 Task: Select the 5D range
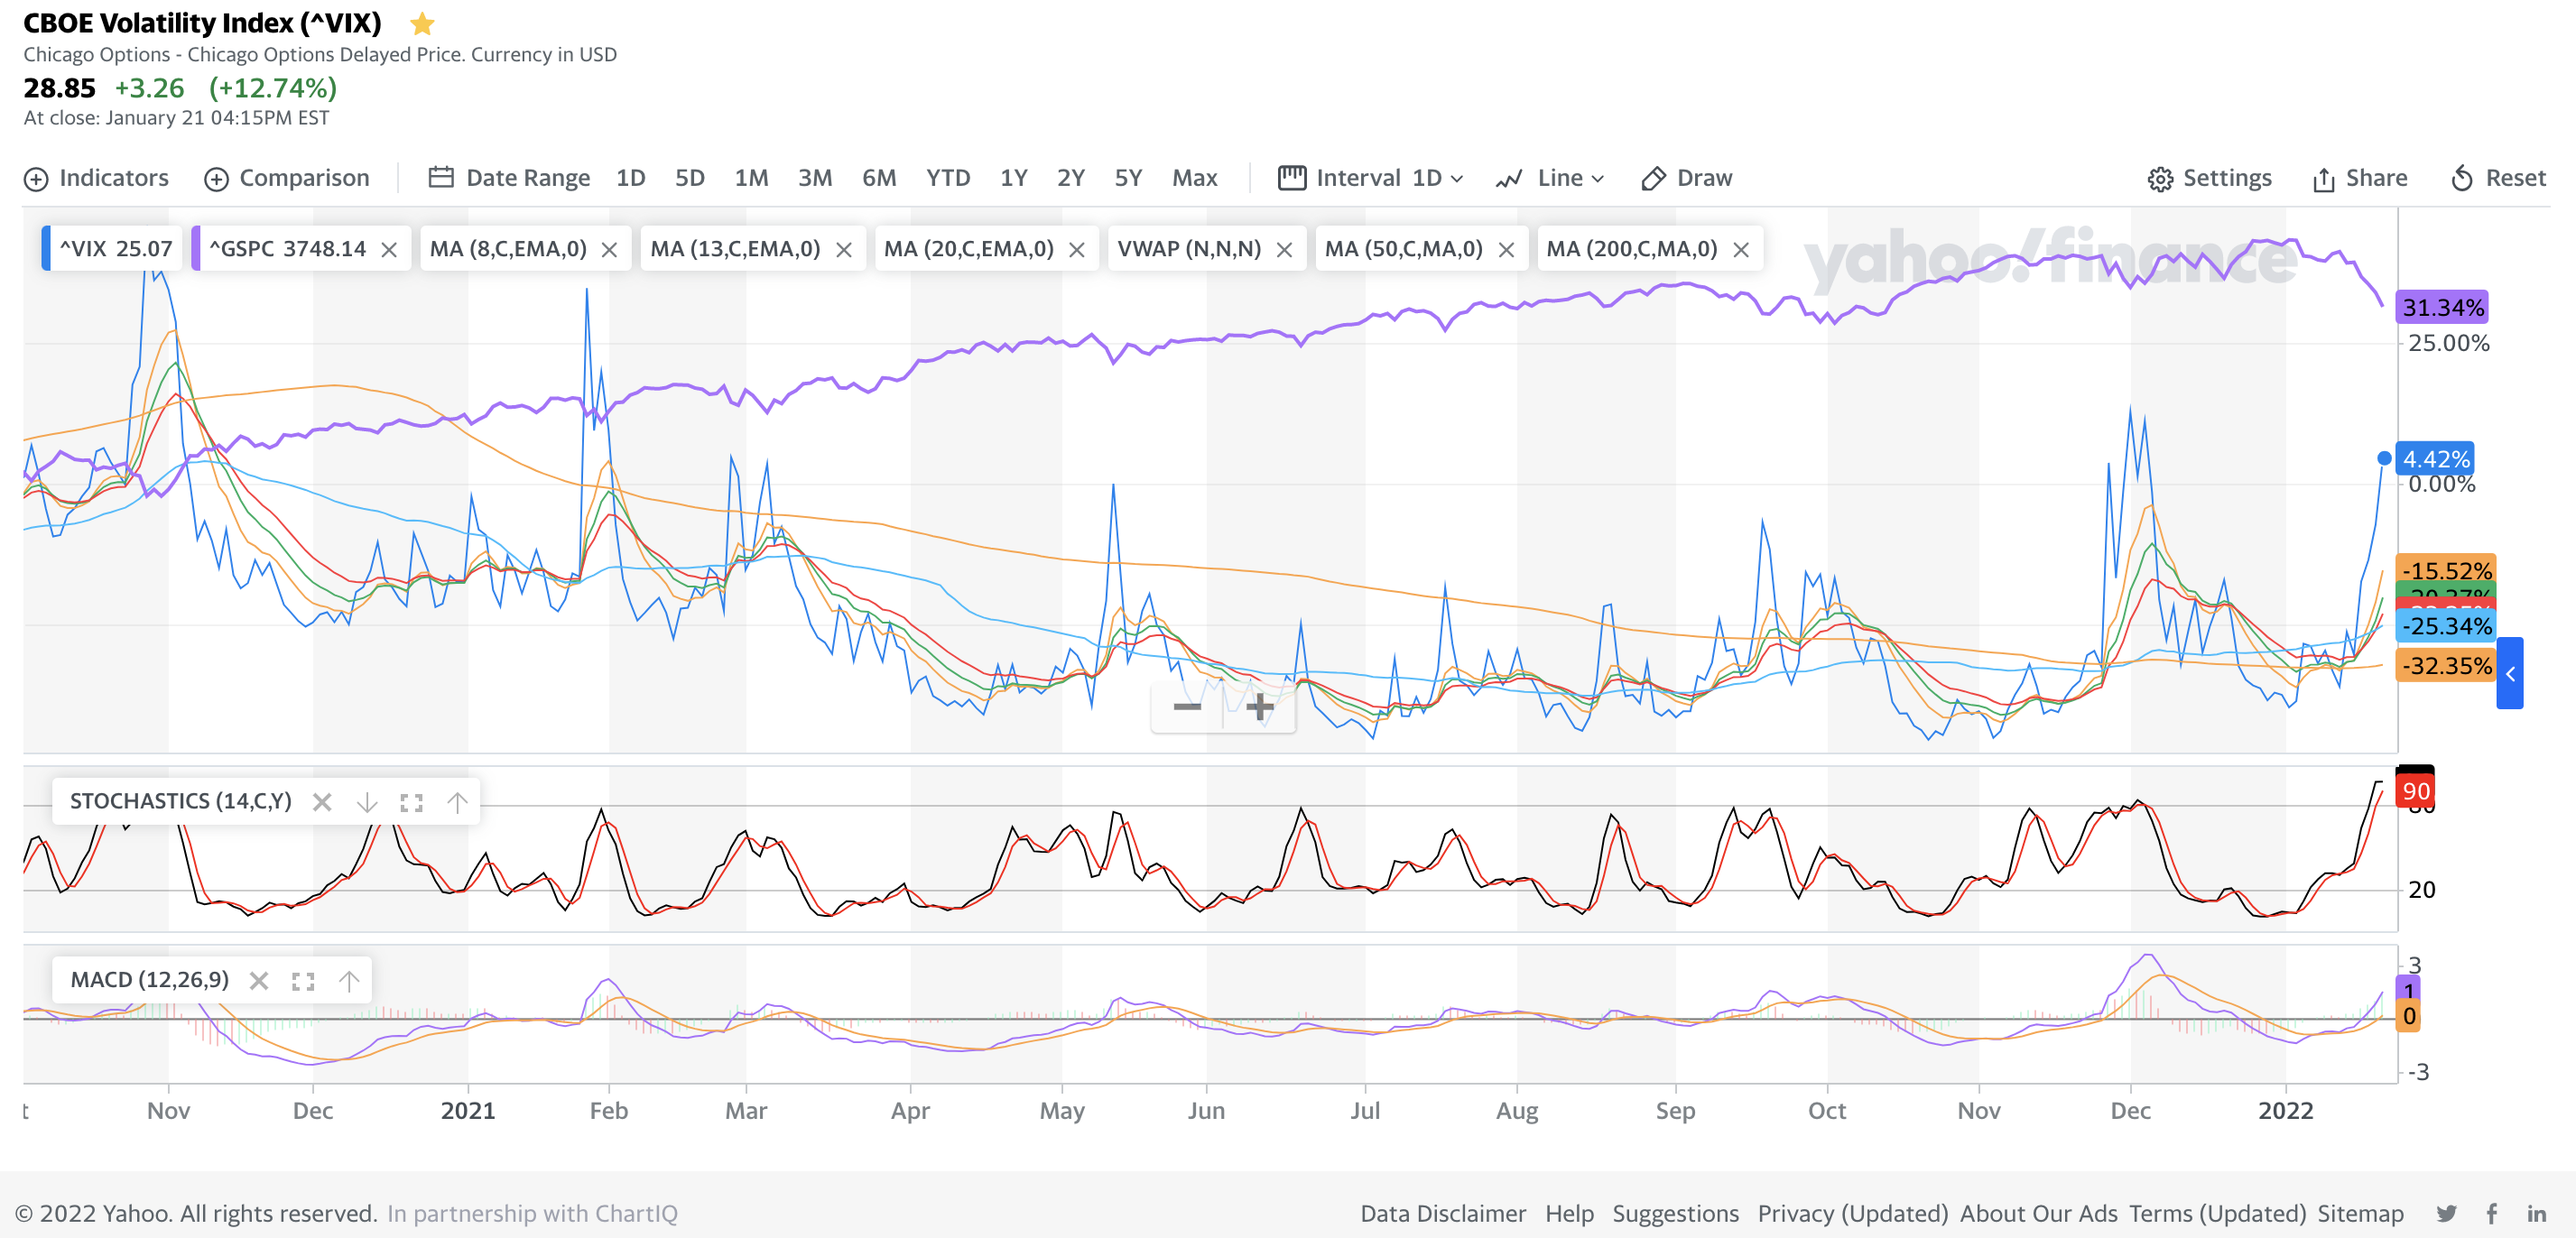tap(689, 178)
